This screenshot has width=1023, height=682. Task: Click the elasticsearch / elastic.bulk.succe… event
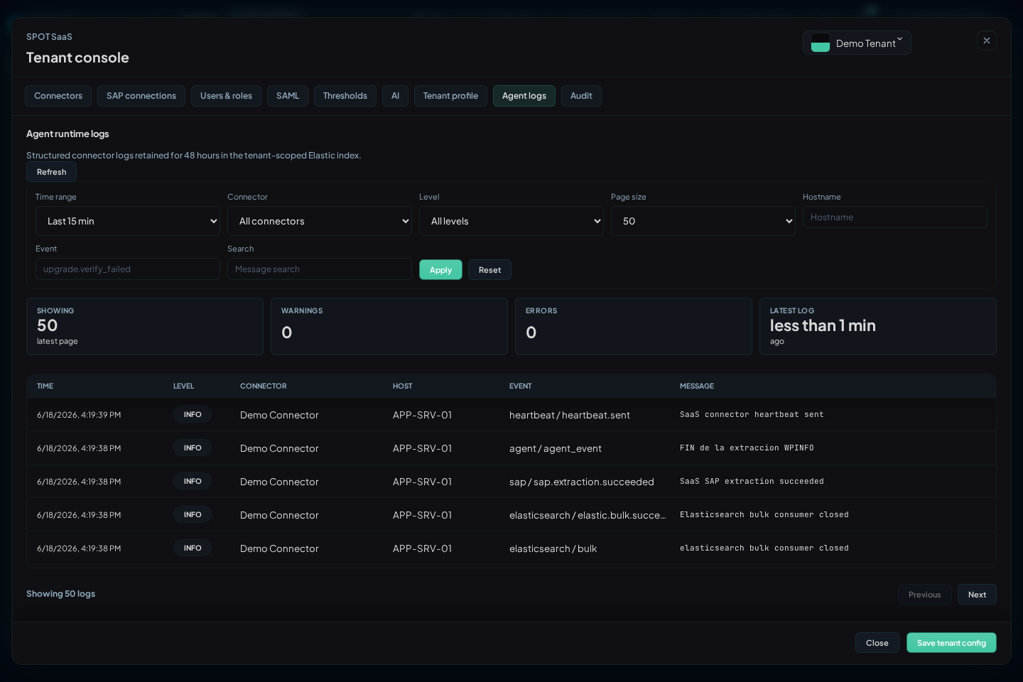(x=588, y=515)
